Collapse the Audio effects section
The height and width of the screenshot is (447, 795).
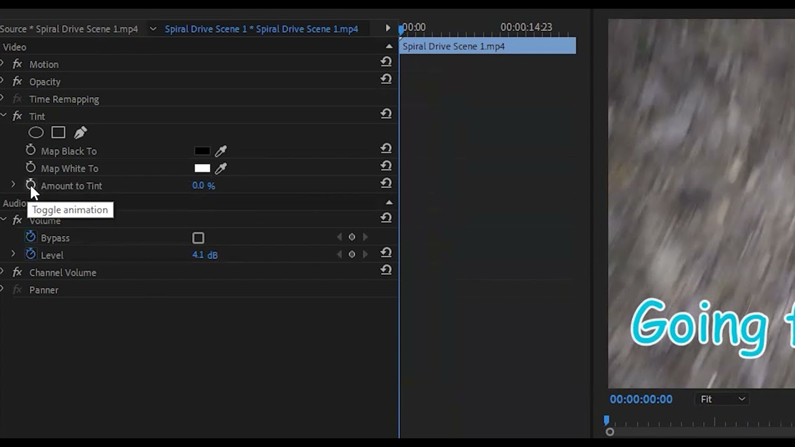tap(389, 202)
